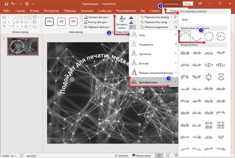Select the rectangle shape in the shapes gallery
Viewport: 235px width, 158px height.
17,18
